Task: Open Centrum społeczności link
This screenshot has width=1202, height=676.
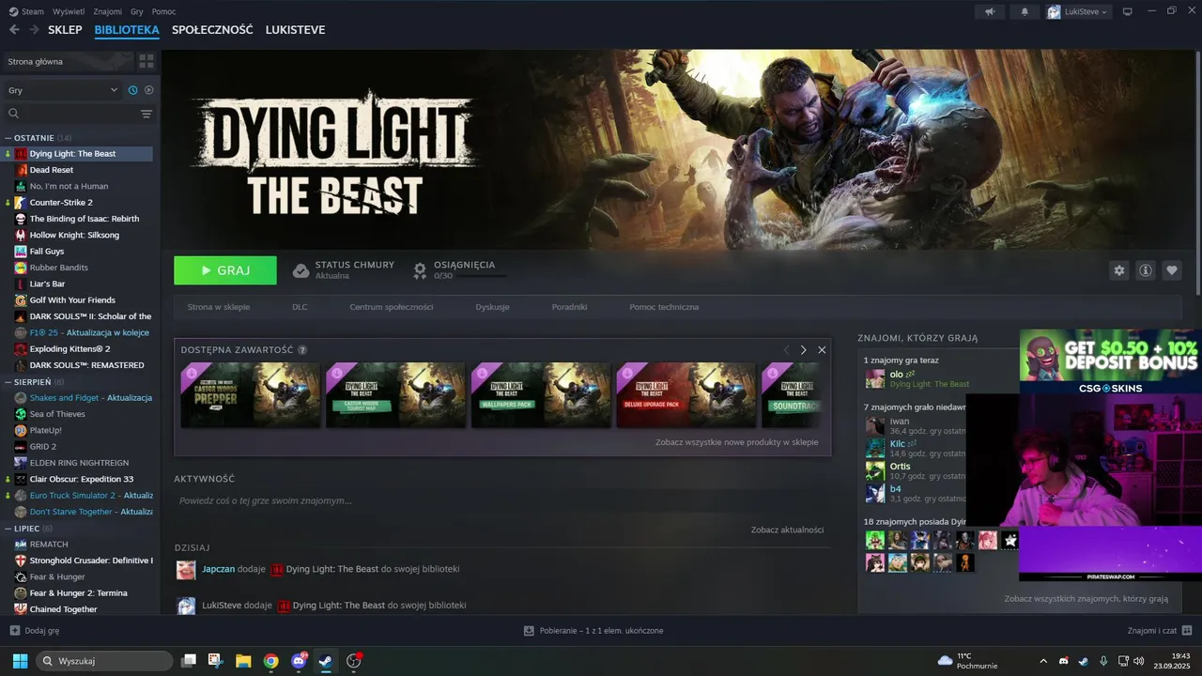Action: click(392, 307)
